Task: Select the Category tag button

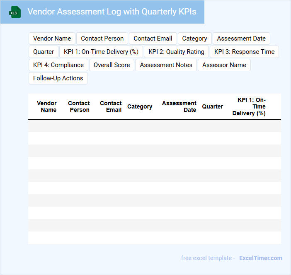Action: pyautogui.click(x=194, y=39)
